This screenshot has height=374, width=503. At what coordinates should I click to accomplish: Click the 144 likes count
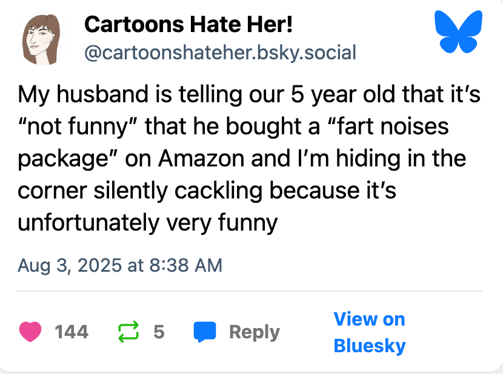coord(72,332)
